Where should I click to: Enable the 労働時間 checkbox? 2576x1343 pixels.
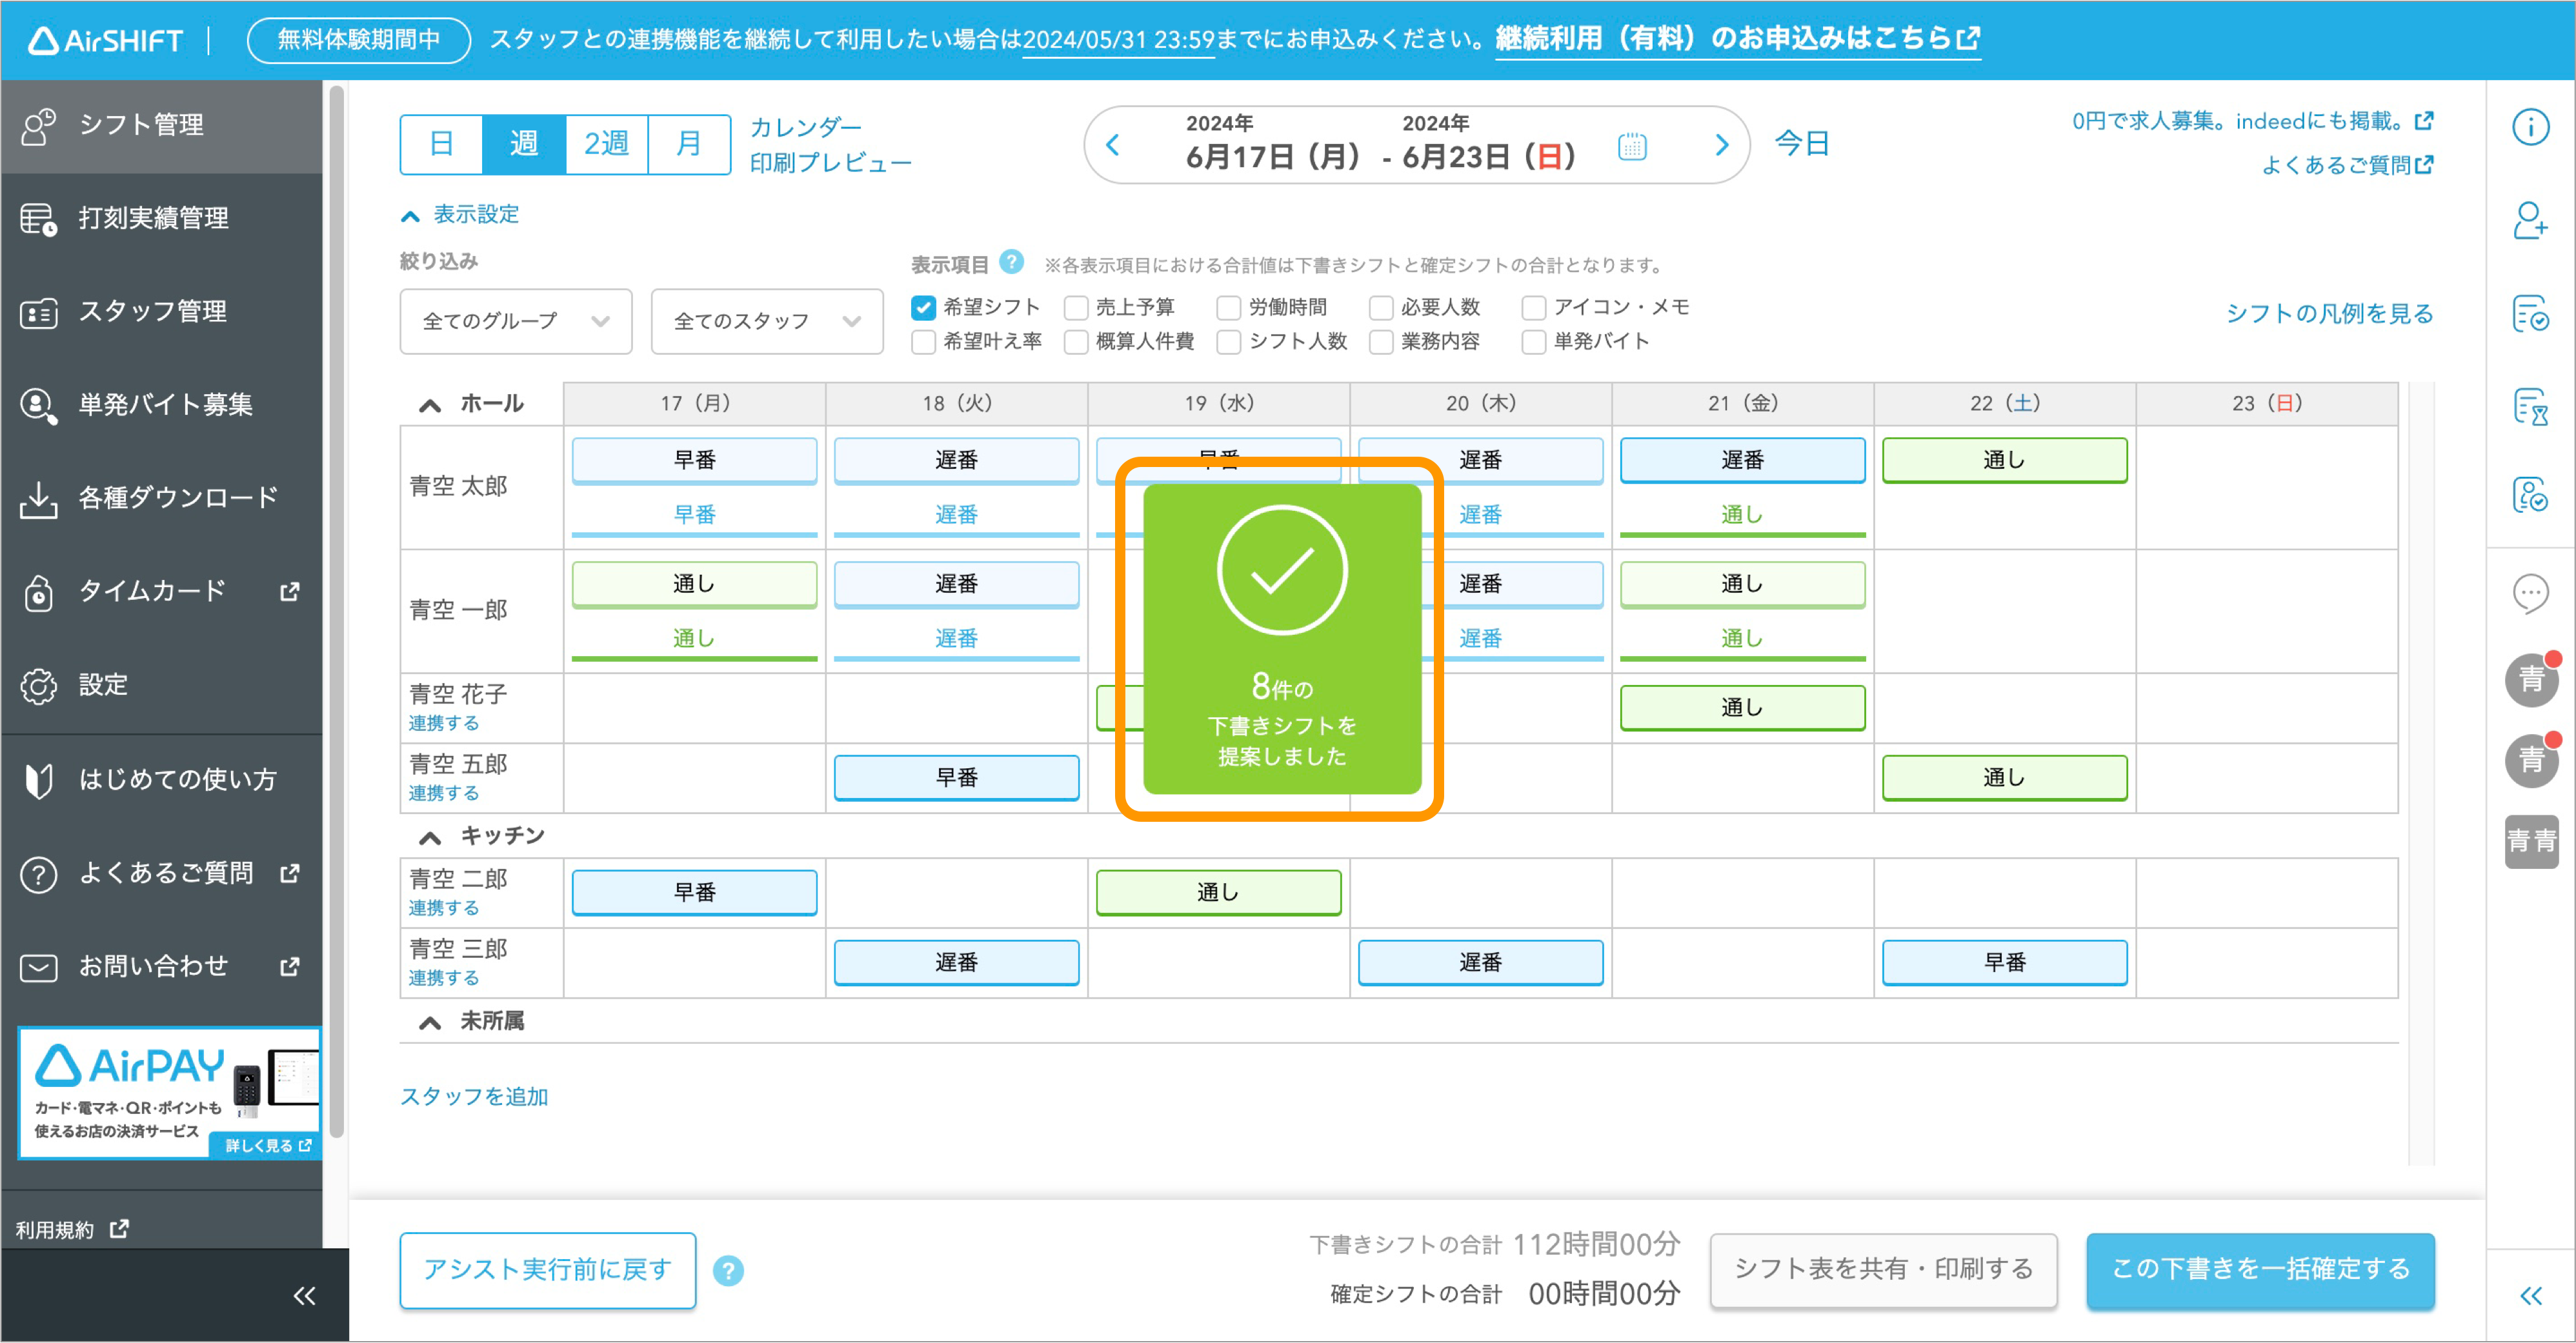pos(1229,307)
